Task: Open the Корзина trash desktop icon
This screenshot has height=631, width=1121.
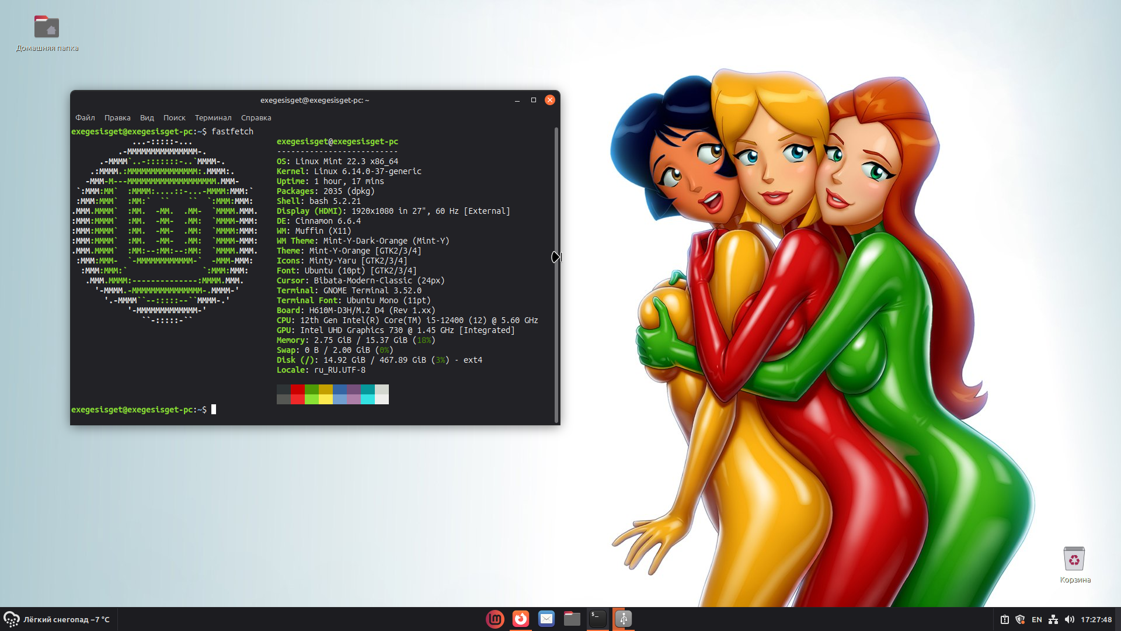Action: [1074, 560]
